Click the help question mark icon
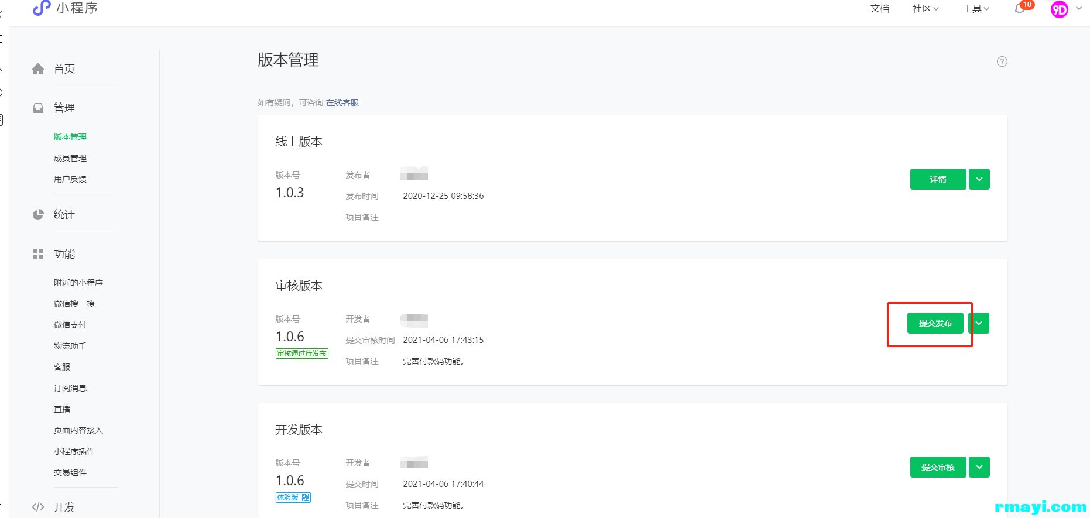The width and height of the screenshot is (1090, 518). click(x=1002, y=61)
